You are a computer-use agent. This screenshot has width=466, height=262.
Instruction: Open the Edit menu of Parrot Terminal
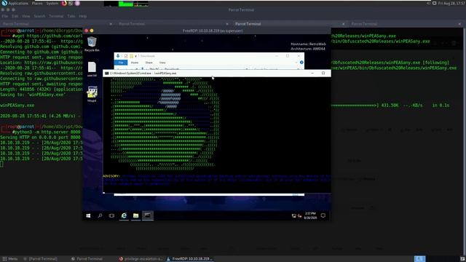pos(15,16)
